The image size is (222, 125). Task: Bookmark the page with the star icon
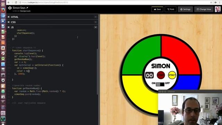[211, 2]
